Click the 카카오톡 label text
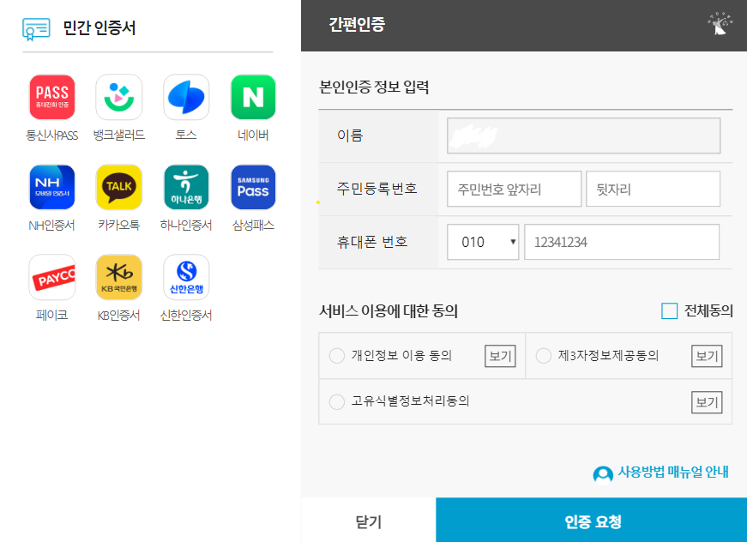This screenshot has height=542, width=747. pyautogui.click(x=119, y=226)
